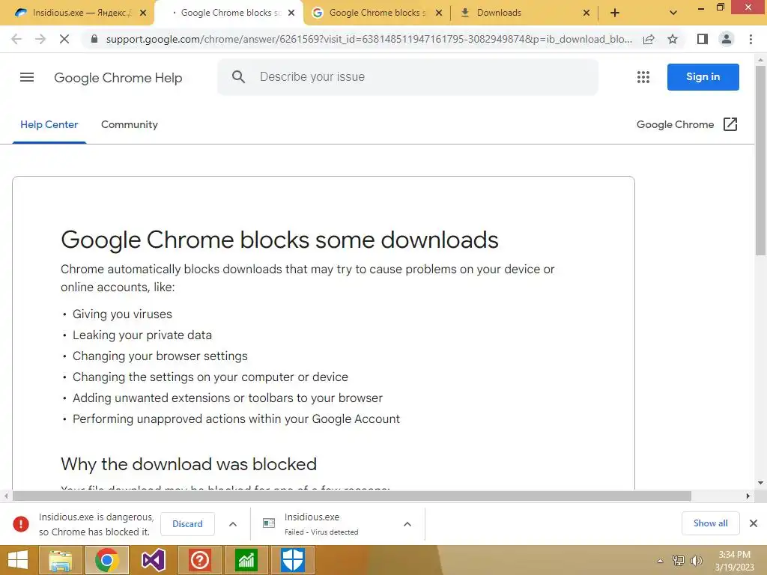Click the 'Leaking your private data' bullet
The width and height of the screenshot is (767, 575).
point(142,335)
